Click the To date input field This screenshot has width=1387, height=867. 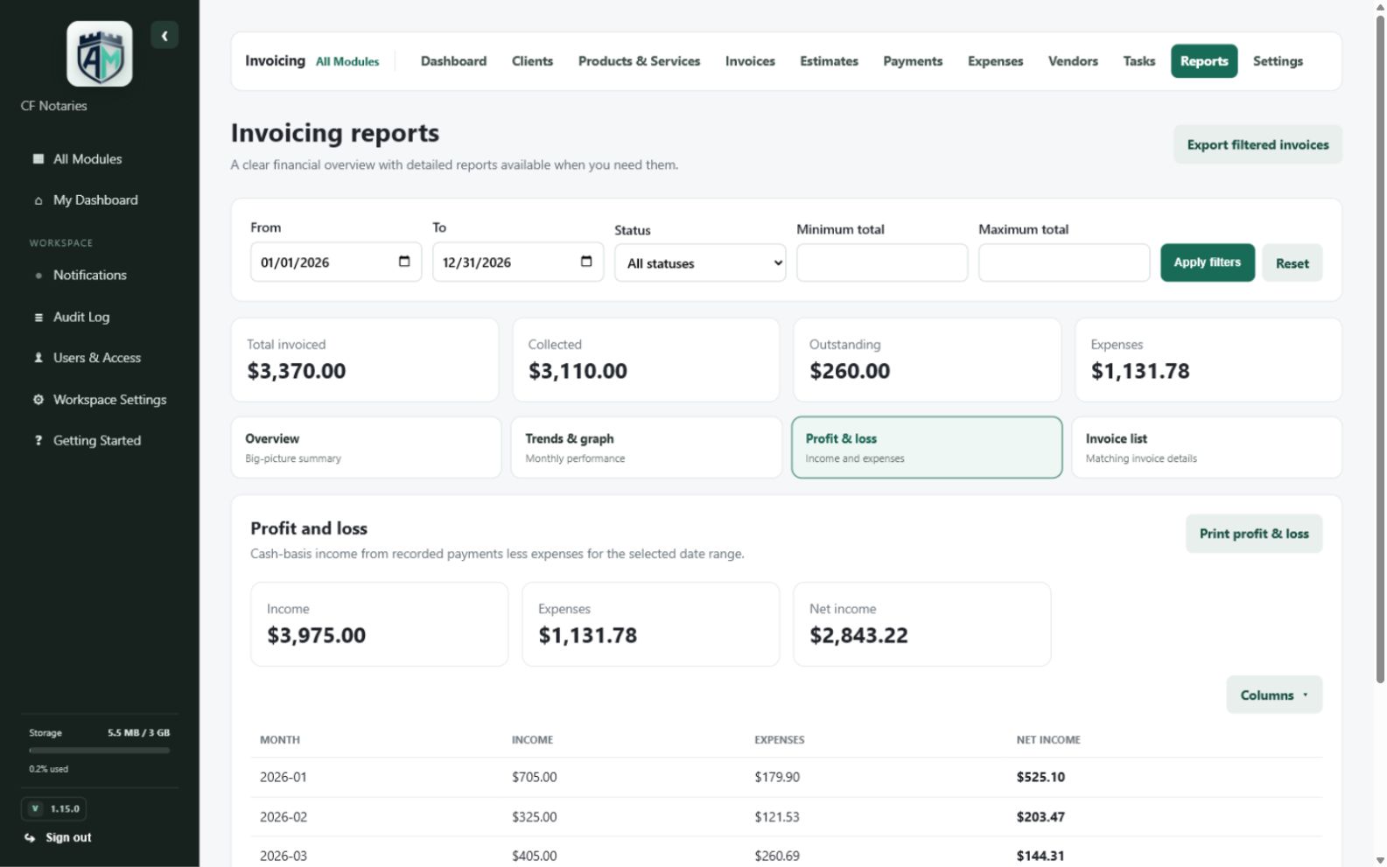click(x=518, y=262)
